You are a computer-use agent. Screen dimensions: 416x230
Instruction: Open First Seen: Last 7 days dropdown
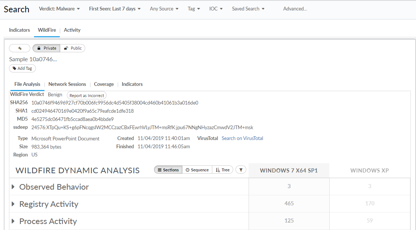tap(115, 9)
